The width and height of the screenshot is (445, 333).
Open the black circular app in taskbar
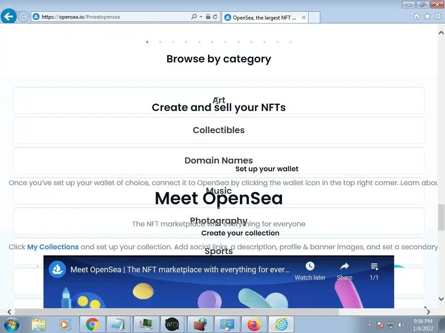point(172,324)
